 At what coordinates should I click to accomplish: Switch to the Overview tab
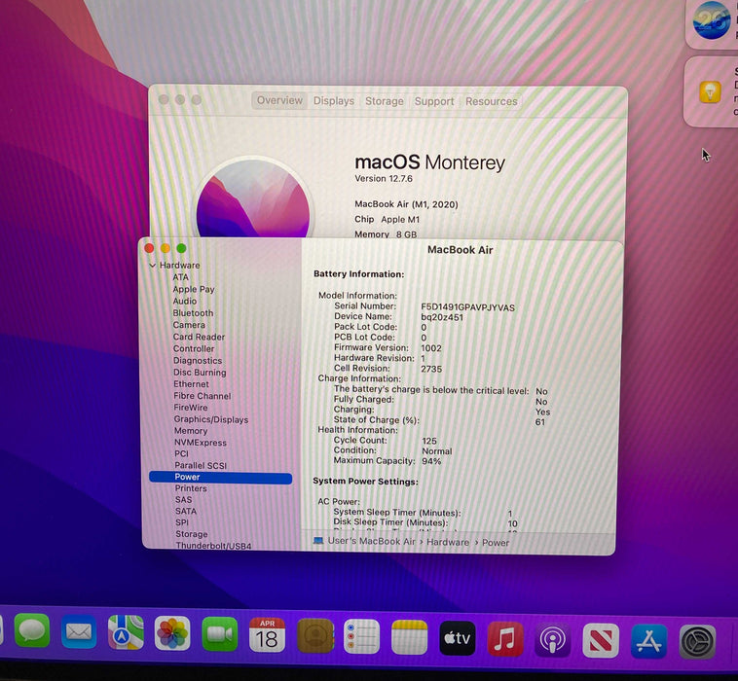[x=279, y=100]
